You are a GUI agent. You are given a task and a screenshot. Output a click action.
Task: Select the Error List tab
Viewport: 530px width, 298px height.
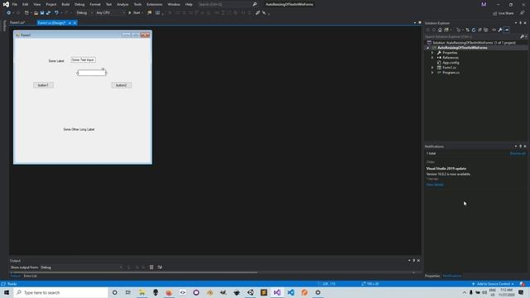click(x=30, y=276)
